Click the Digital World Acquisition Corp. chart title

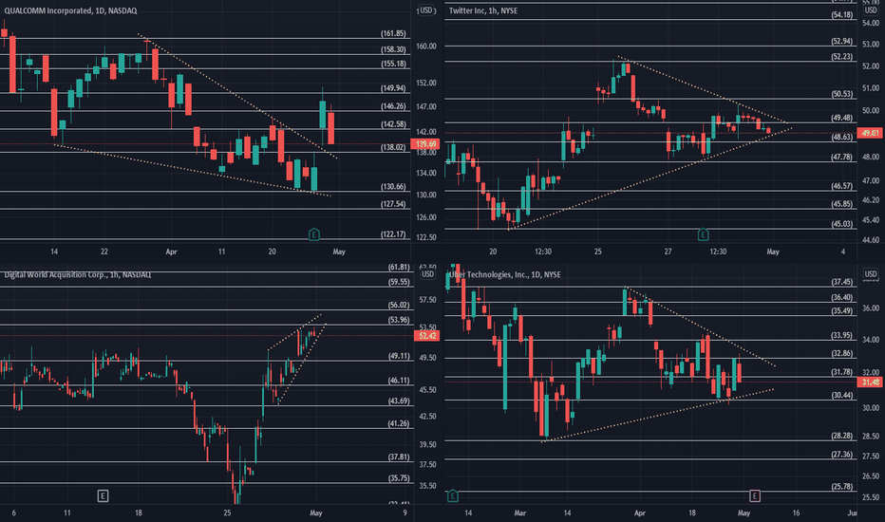coord(77,275)
